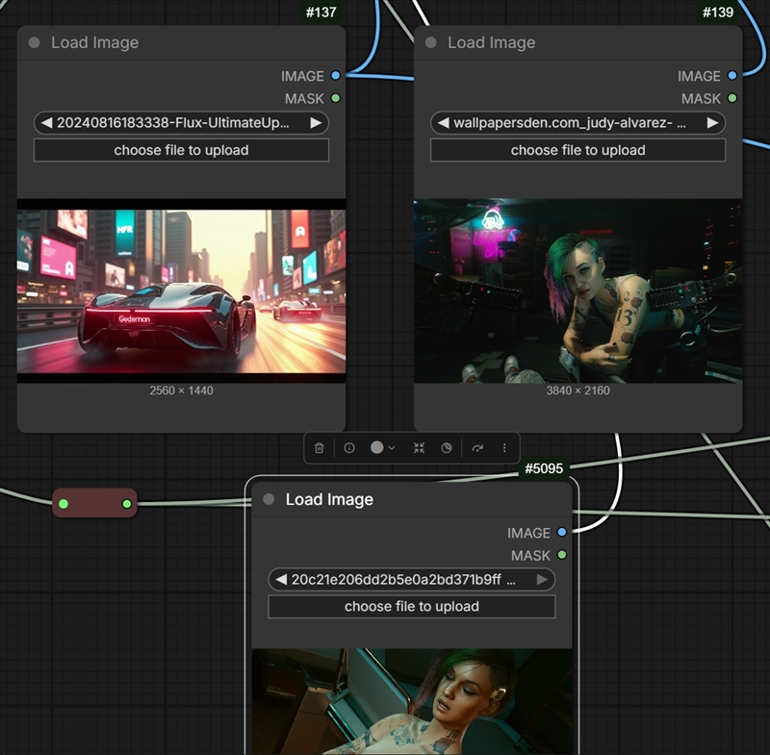Click choose file to upload on node #5095
Viewport: 770px width, 755px height.
(412, 606)
